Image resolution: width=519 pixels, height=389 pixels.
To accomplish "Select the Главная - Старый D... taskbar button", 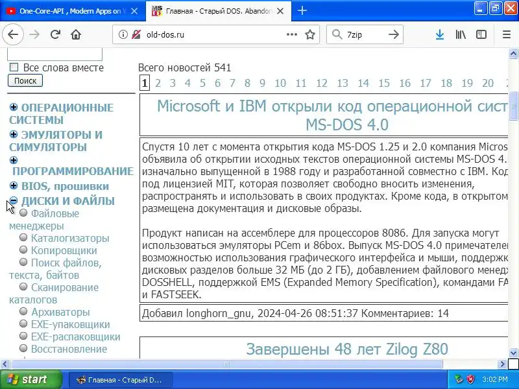I will [120, 380].
